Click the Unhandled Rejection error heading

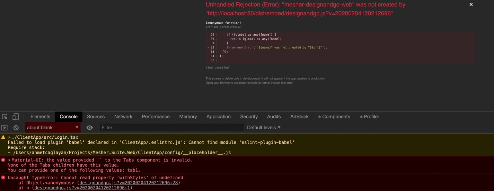pos(306,9)
